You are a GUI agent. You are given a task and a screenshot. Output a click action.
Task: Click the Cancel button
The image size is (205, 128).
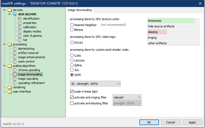click(x=171, y=122)
